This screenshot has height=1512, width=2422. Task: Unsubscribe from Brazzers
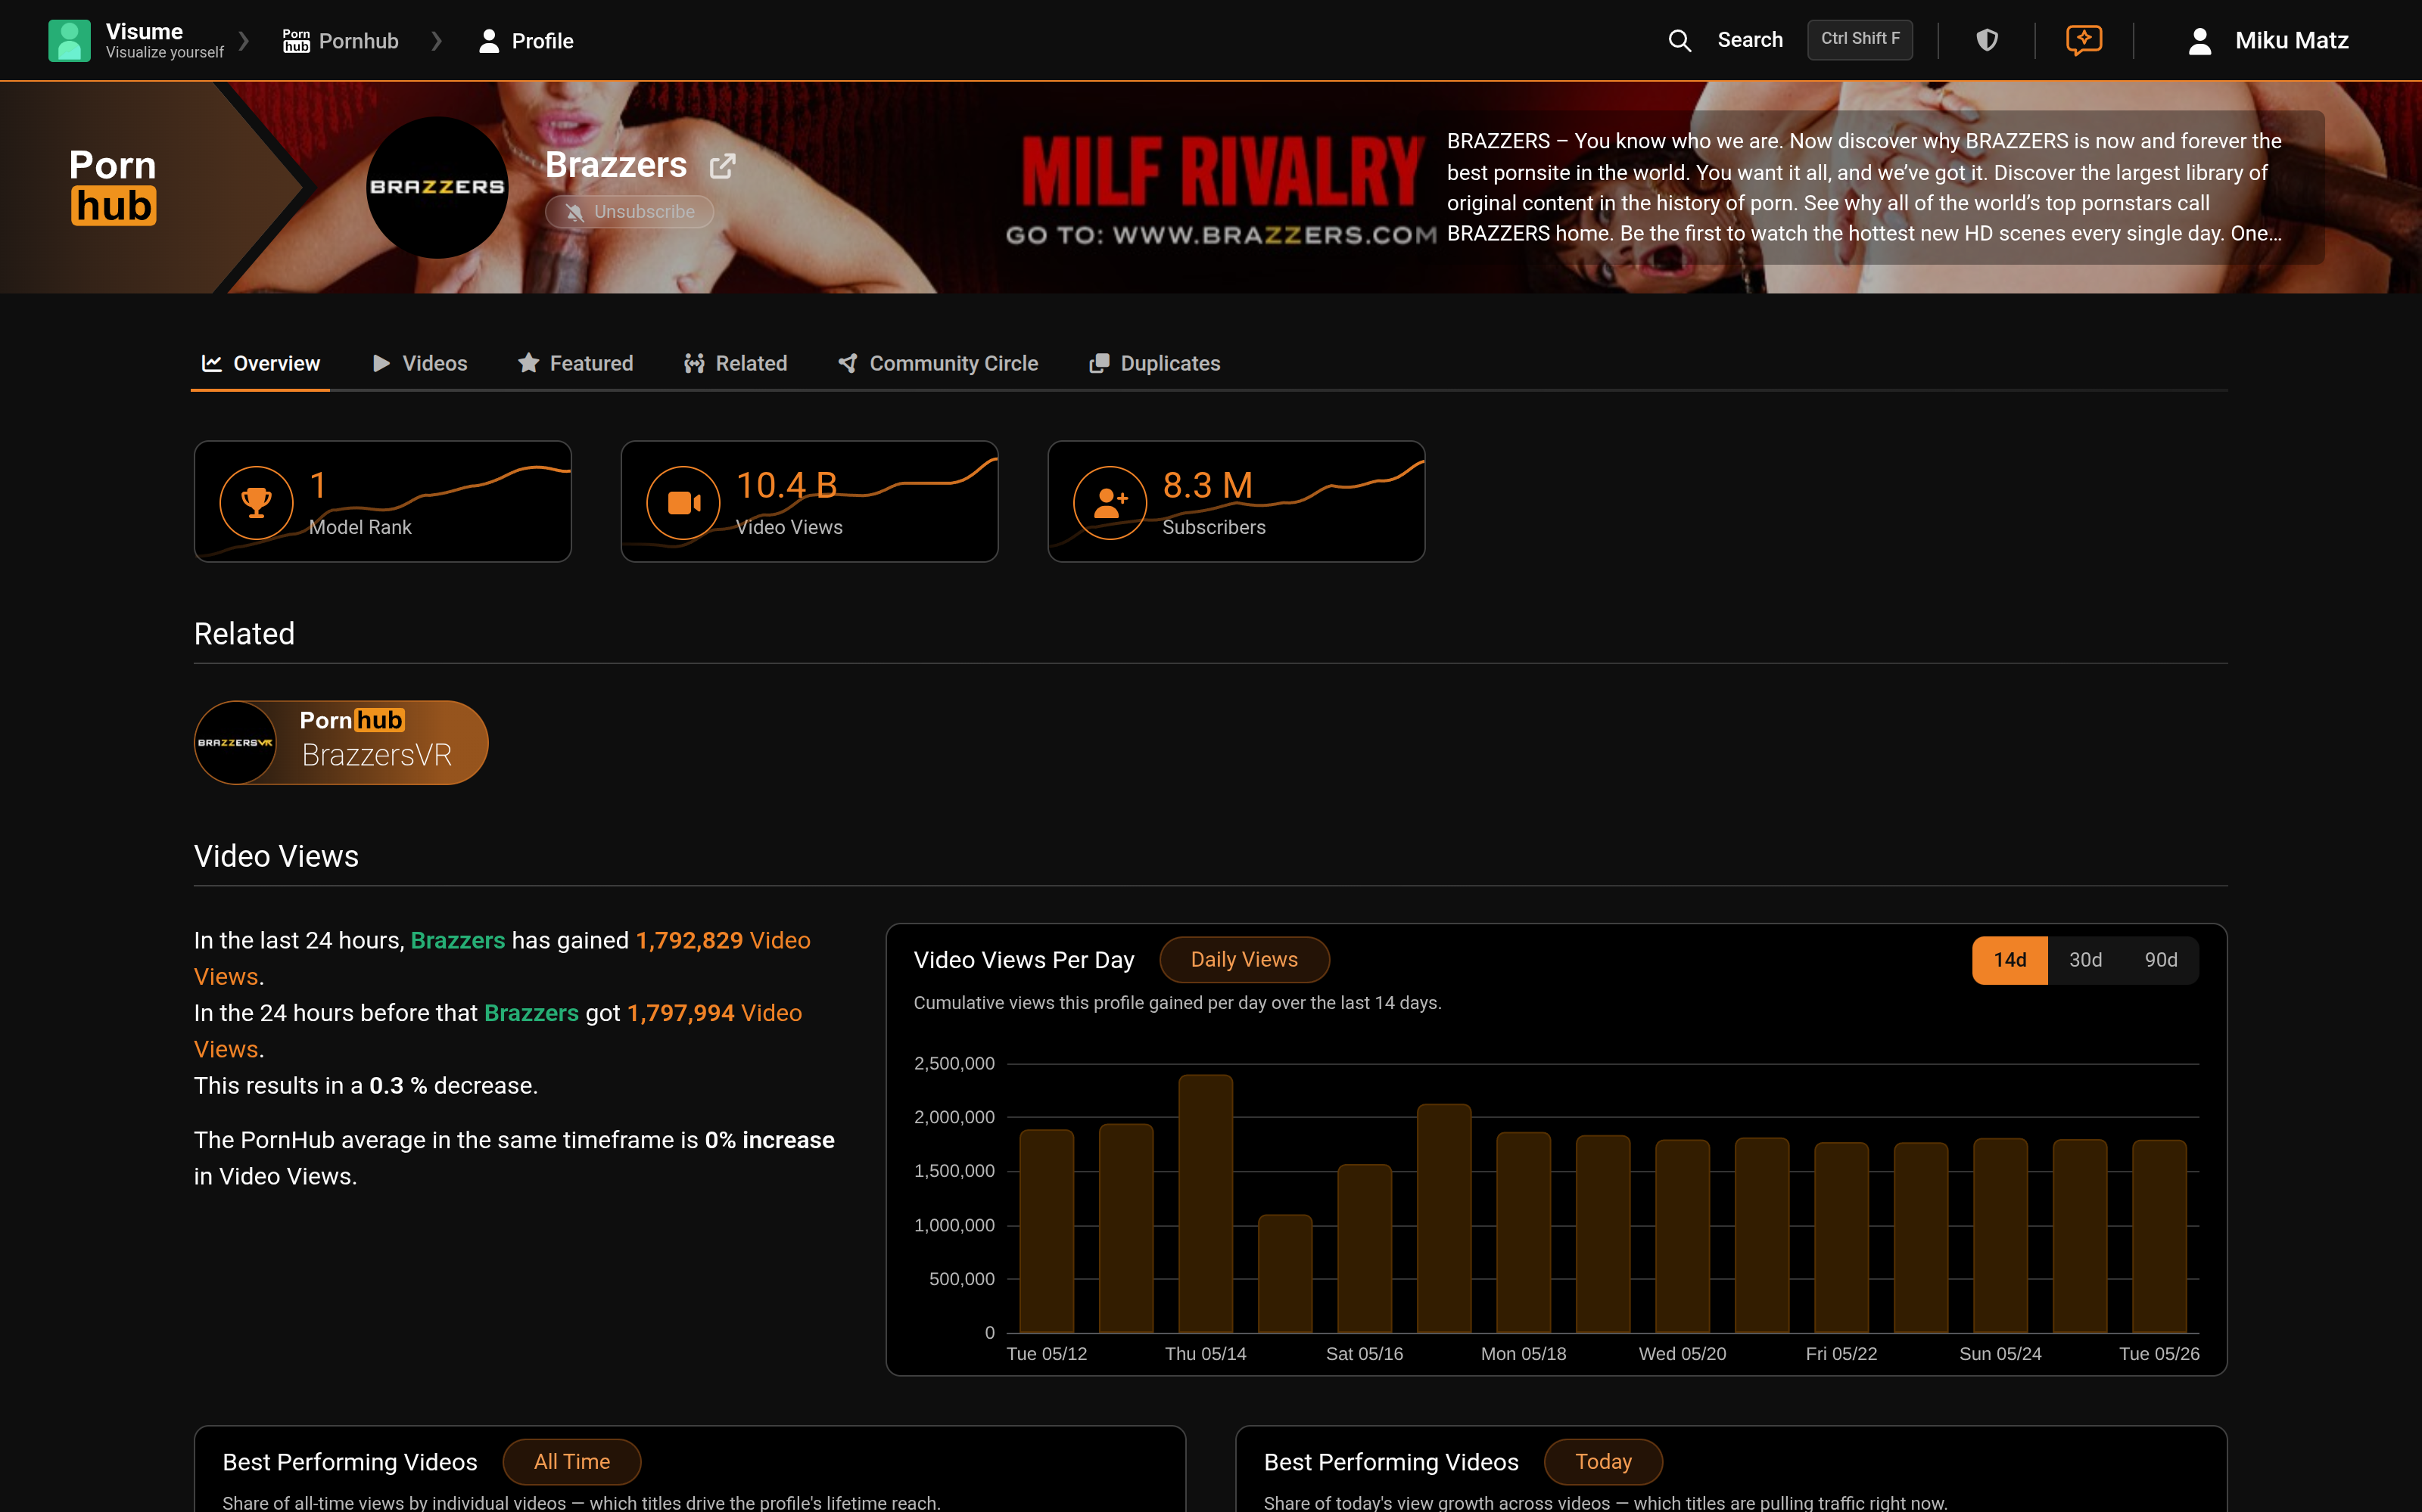[629, 212]
